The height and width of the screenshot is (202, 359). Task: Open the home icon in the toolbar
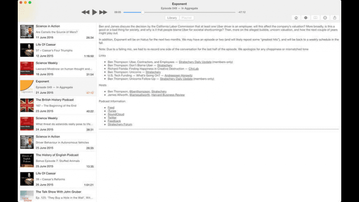296,18
